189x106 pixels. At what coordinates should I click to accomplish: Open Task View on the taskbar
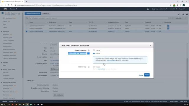click(x=9, y=105)
